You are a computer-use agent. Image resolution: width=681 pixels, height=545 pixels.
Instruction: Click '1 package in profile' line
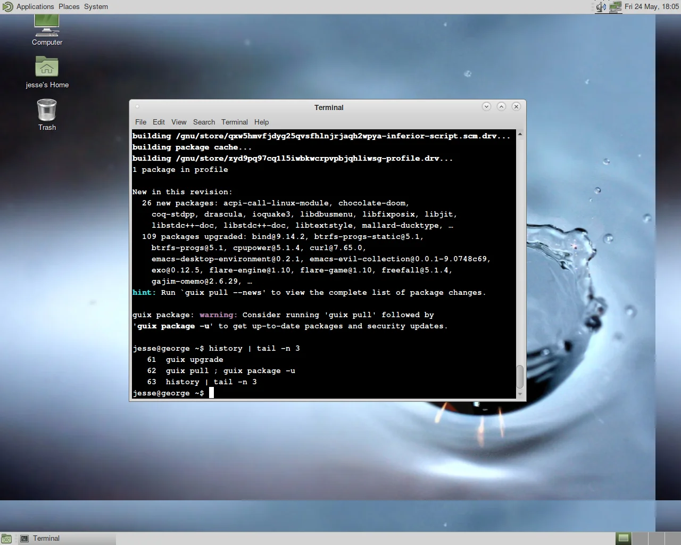coord(180,169)
